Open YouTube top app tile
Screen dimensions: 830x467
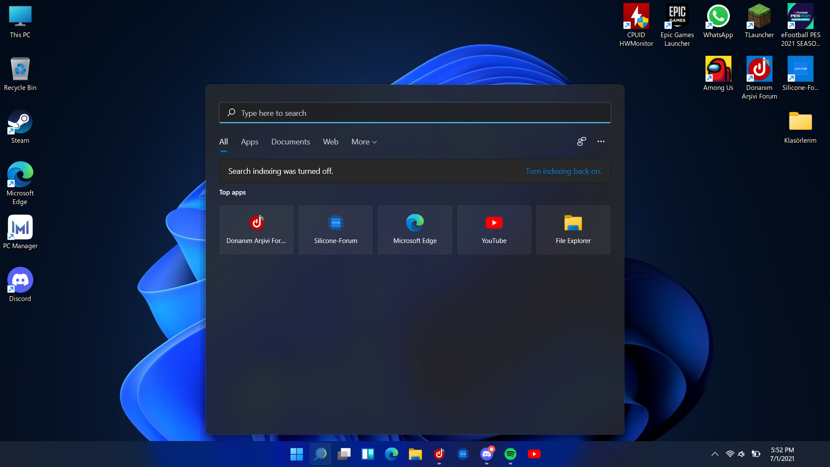494,230
